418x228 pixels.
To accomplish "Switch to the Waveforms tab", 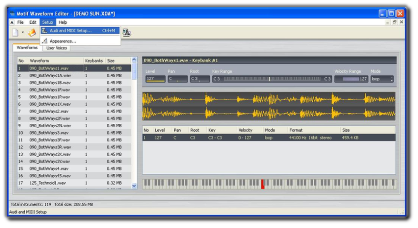I will (27, 48).
